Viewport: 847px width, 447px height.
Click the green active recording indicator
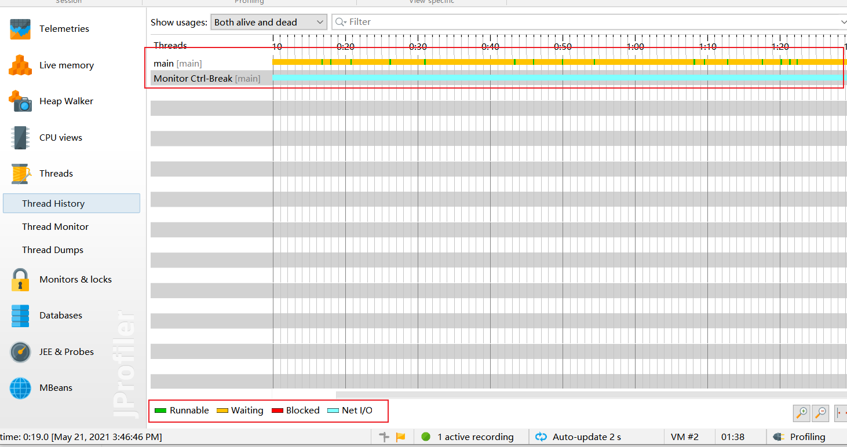coord(426,437)
